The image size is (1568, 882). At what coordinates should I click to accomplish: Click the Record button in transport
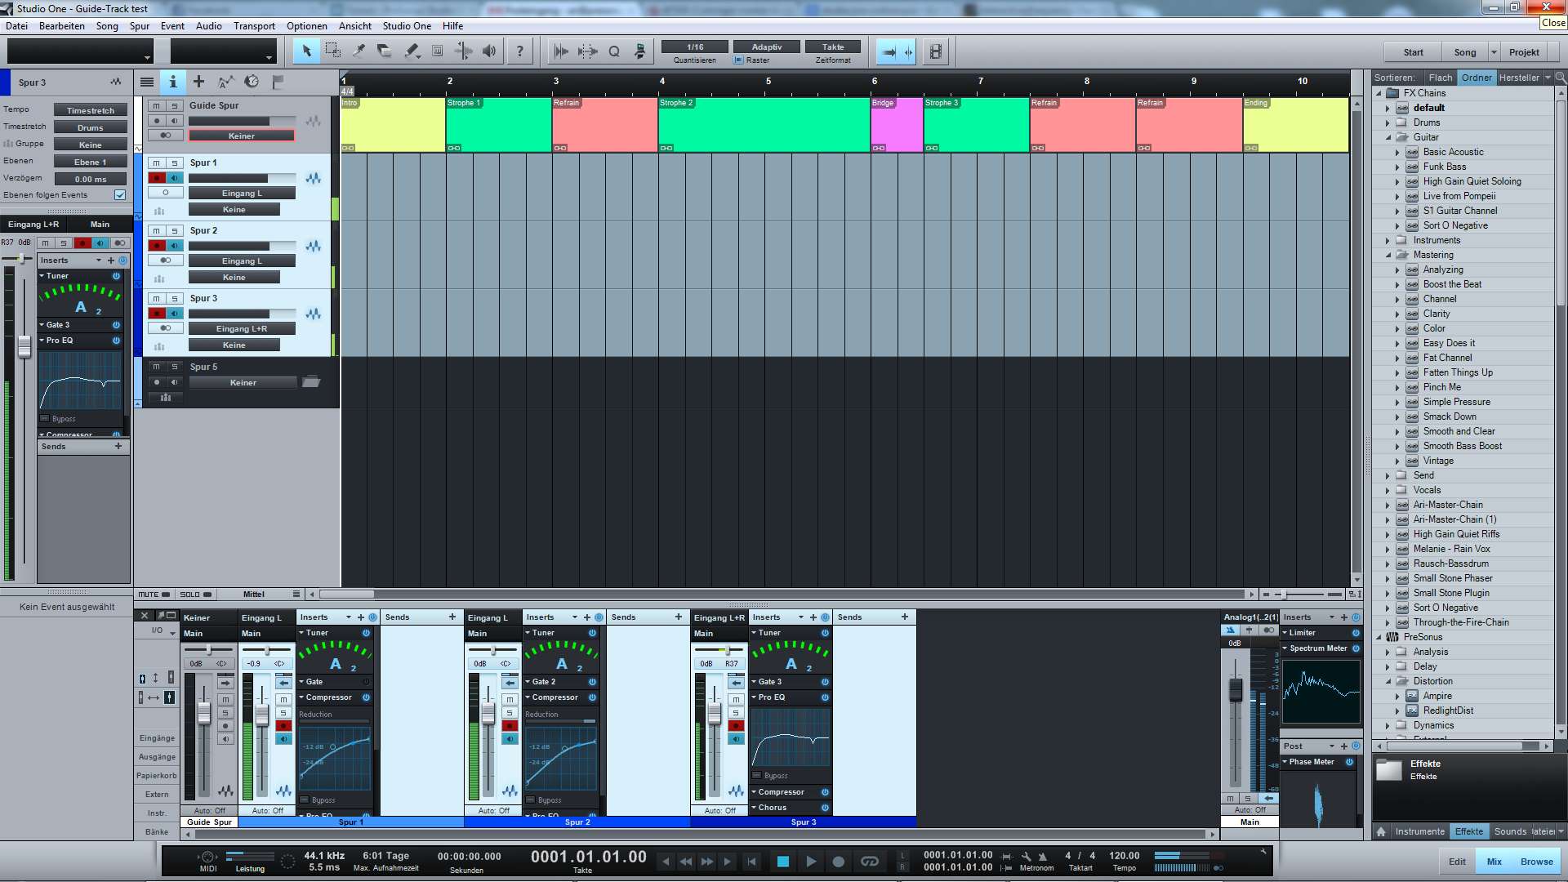838,861
